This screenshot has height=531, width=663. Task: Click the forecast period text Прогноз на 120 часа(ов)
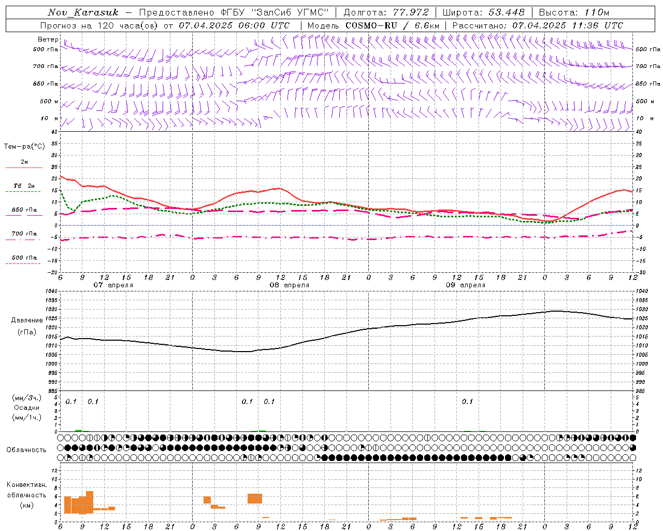99,25
